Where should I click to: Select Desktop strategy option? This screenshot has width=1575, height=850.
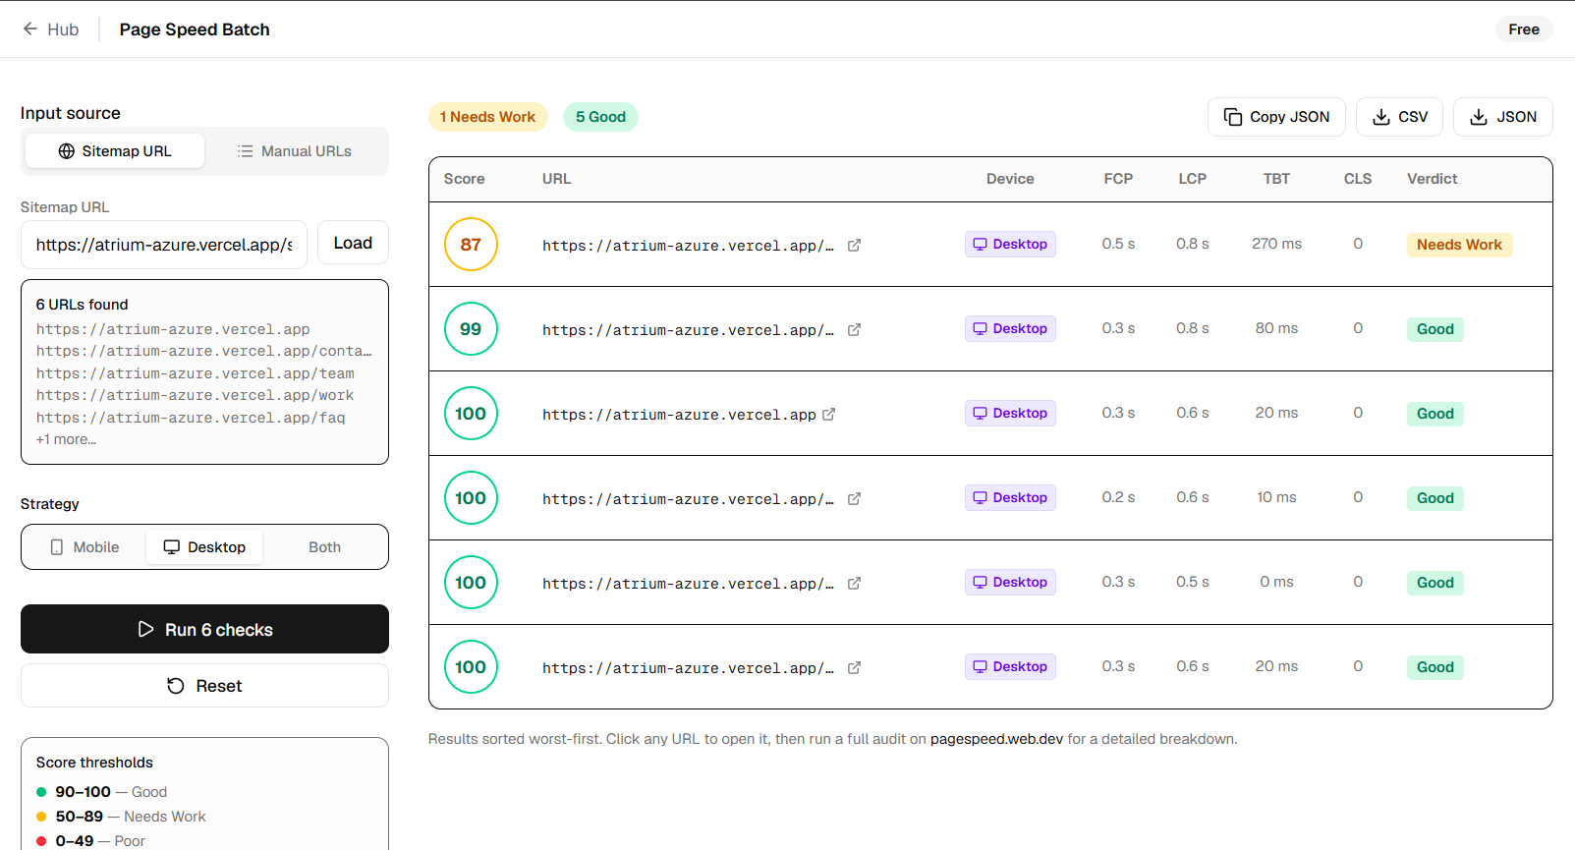204,547
